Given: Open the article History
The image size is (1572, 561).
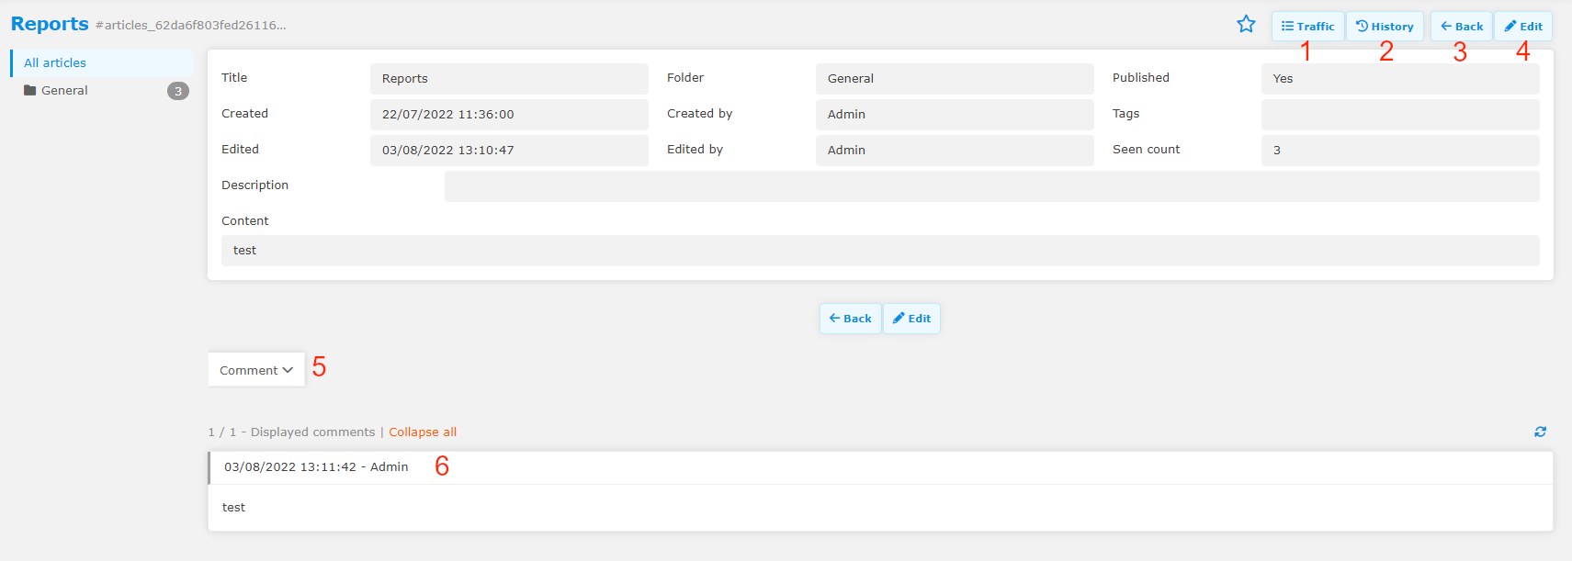Looking at the screenshot, I should click(x=1385, y=27).
